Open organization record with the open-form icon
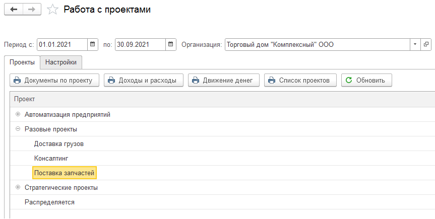This screenshot has height=219, width=435. (426, 44)
